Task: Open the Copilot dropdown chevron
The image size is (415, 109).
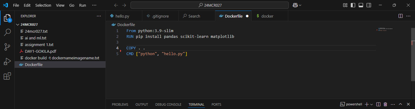Action: click(300, 5)
